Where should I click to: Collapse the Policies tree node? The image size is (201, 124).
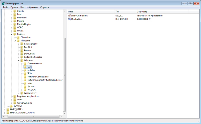click(x=11, y=34)
